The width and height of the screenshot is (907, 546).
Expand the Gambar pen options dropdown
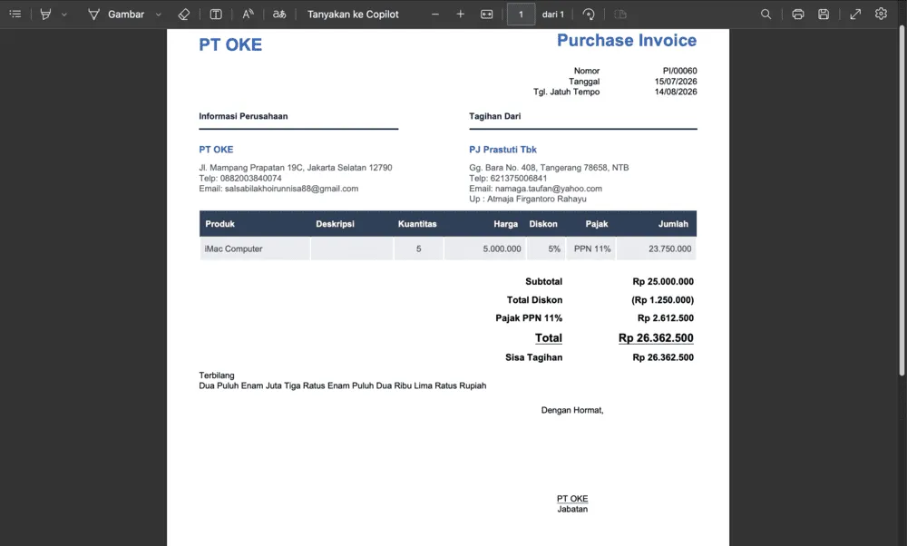159,15
